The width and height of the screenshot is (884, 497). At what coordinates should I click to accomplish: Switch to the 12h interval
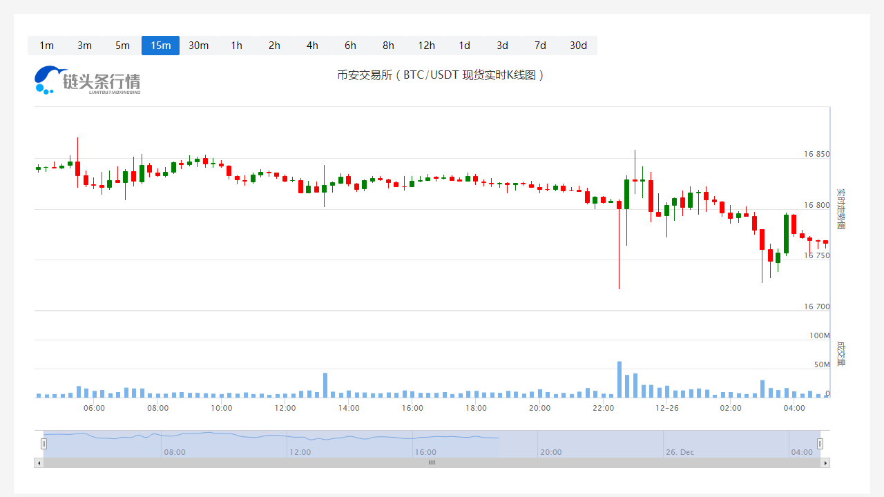coord(426,46)
